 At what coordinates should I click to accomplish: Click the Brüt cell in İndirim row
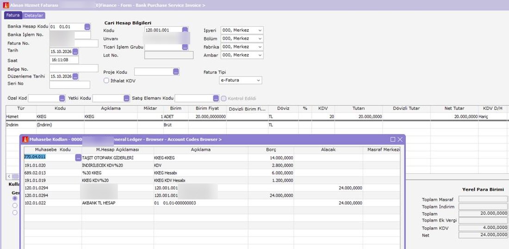tap(176, 125)
